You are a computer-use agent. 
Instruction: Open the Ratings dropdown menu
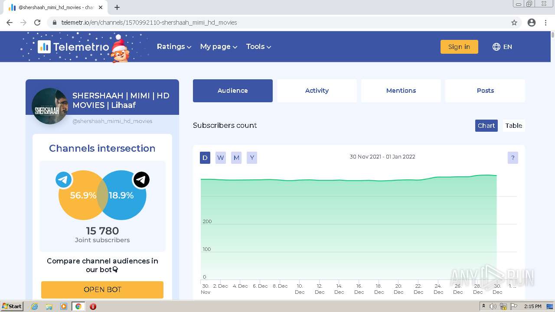coord(174,47)
